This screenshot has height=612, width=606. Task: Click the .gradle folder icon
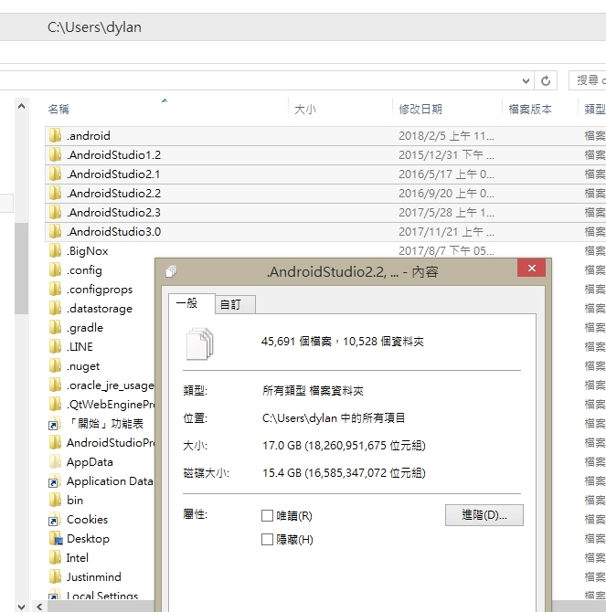pos(55,327)
